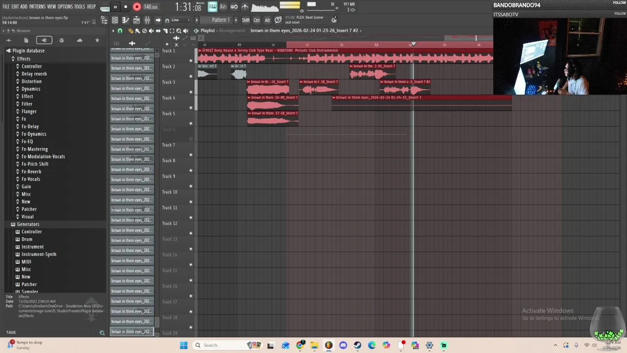This screenshot has height=353, width=627.
Task: Mute Track 5 using its green dot
Action: click(191, 123)
